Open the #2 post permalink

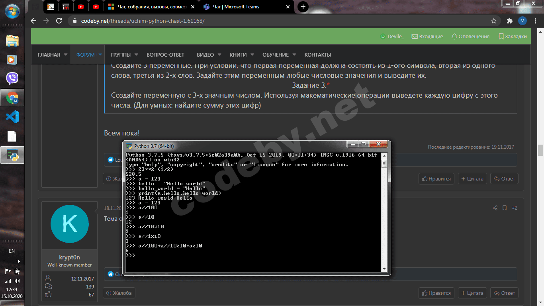point(515,208)
